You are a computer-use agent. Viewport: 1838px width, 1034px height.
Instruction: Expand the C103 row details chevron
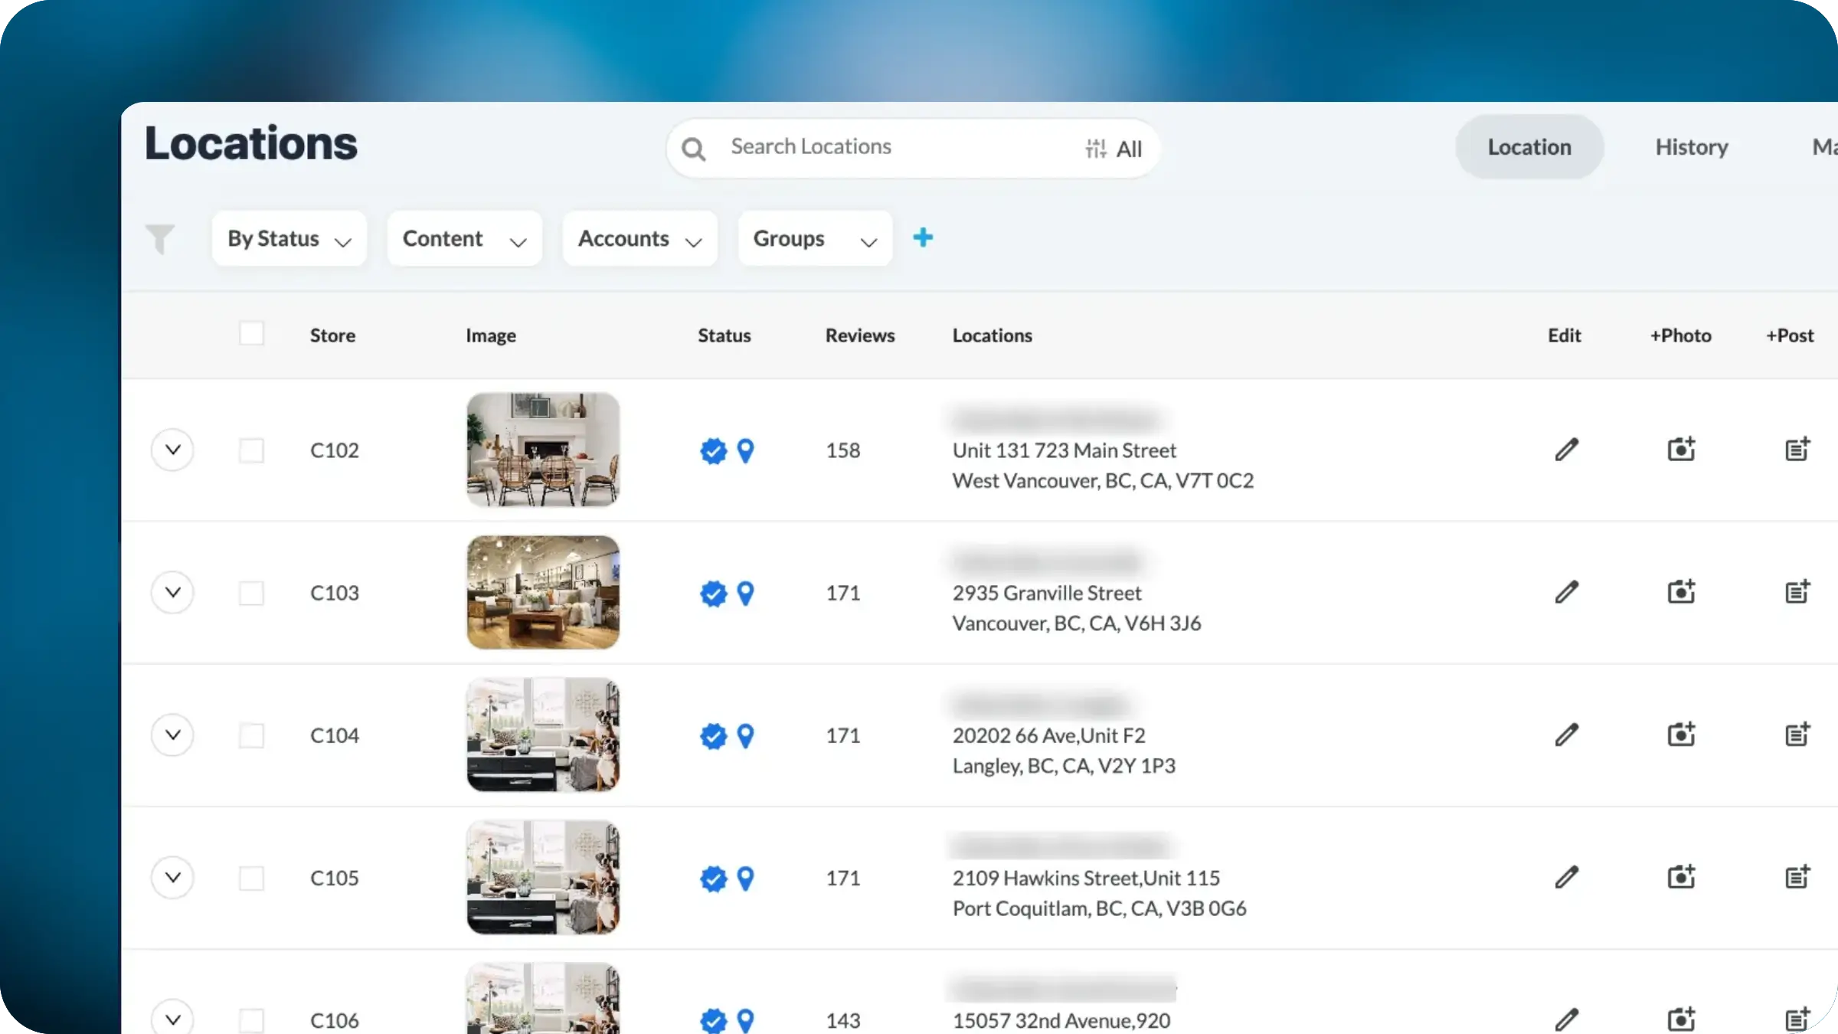point(172,592)
